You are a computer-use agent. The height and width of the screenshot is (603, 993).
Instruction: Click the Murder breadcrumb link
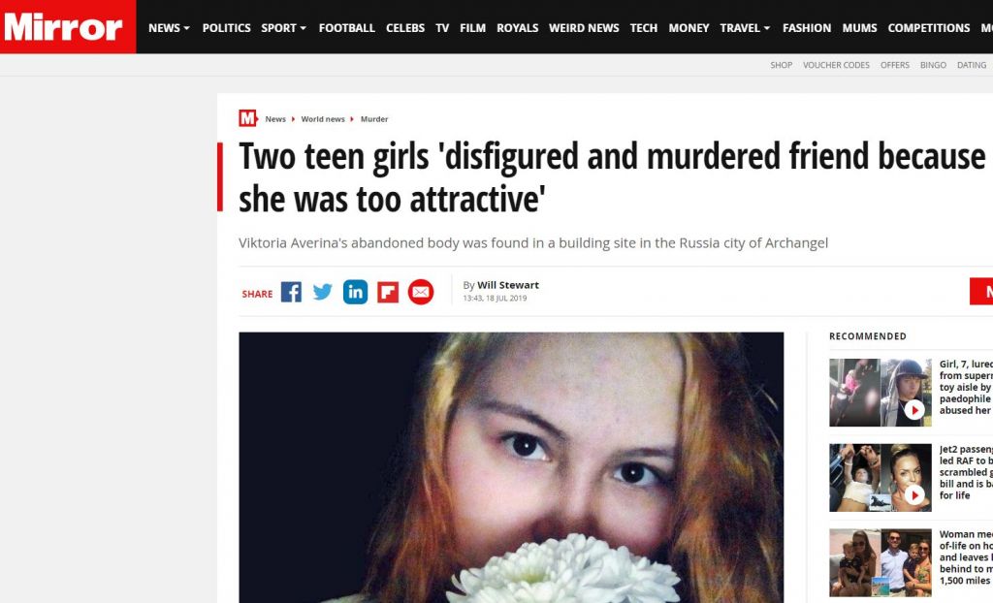pyautogui.click(x=374, y=119)
